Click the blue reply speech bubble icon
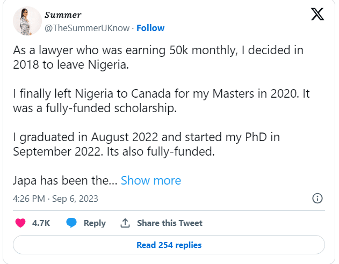The image size is (339, 264). [x=71, y=223]
